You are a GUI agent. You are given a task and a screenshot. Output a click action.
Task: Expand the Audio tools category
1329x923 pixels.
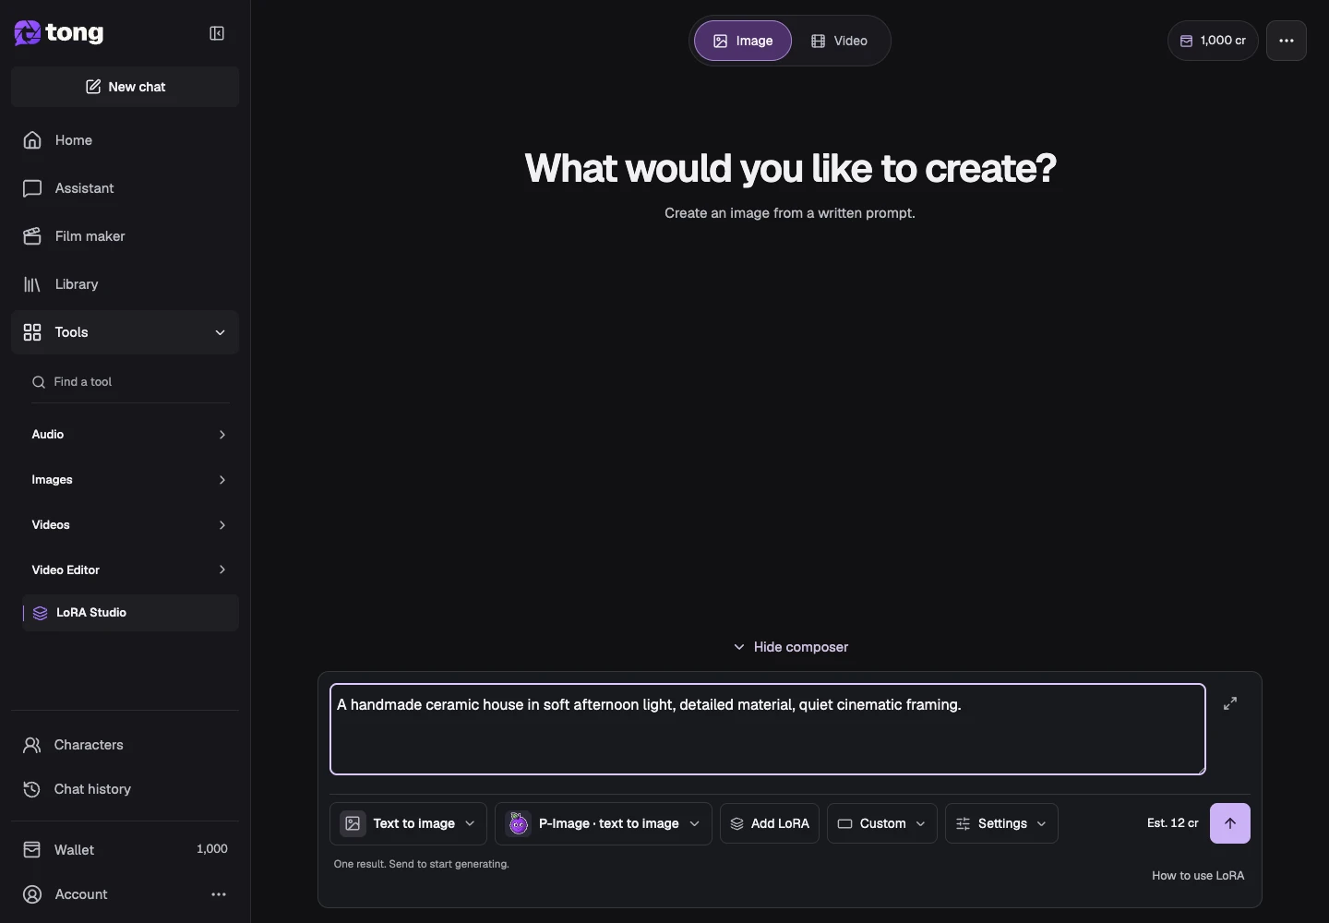tap(130, 435)
